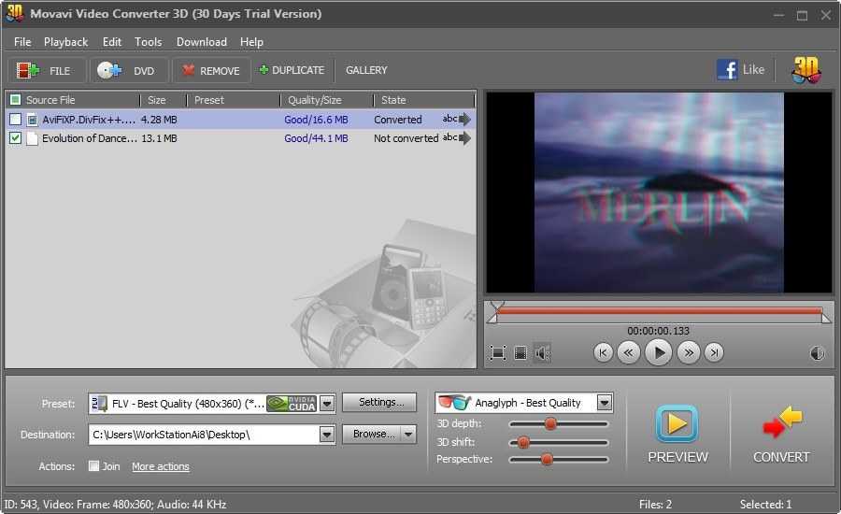
Task: Click the add DVD toolbar button
Action: [129, 70]
